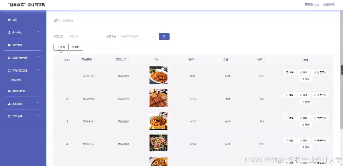
Task: Check the checkbox for row 菜品名称1
Action: coord(58,76)
